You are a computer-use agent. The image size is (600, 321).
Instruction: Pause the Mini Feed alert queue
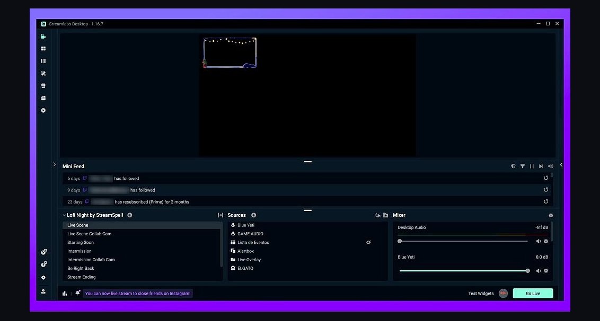(x=532, y=167)
